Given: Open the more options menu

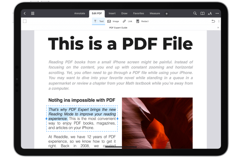Looking at the screenshot, I should 217,13.
